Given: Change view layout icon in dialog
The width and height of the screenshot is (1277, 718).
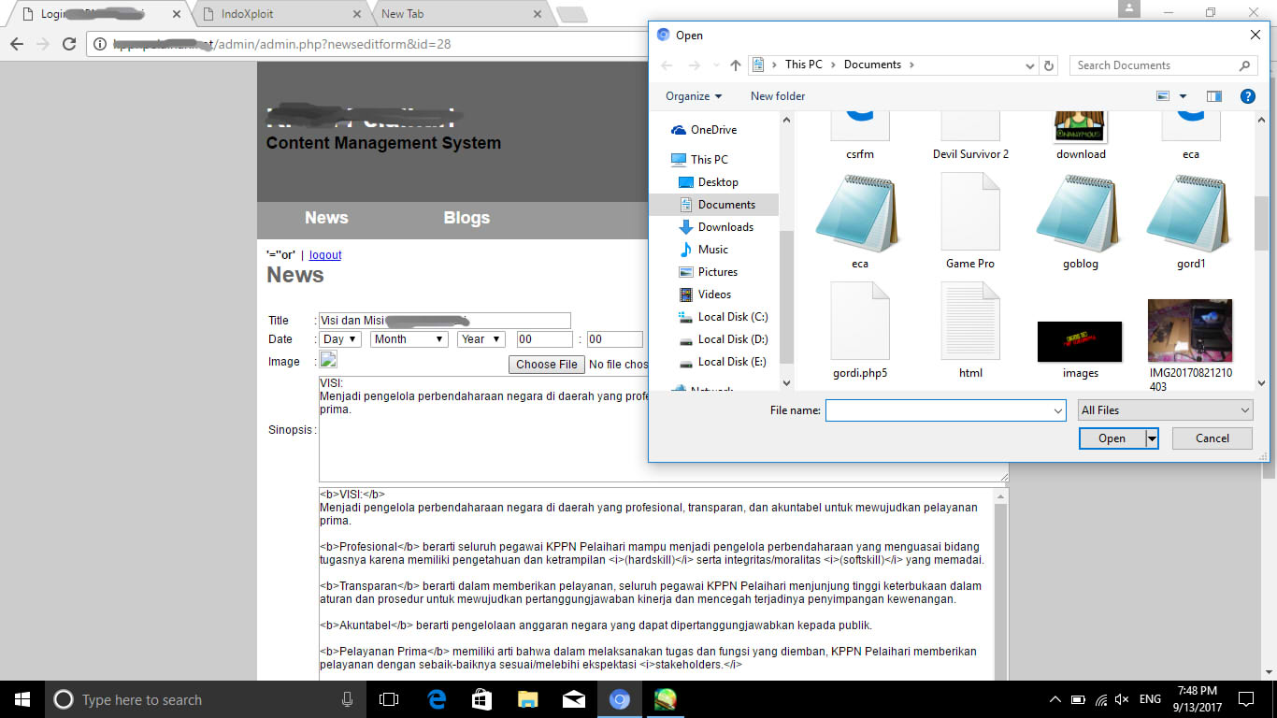Looking at the screenshot, I should click(1163, 96).
